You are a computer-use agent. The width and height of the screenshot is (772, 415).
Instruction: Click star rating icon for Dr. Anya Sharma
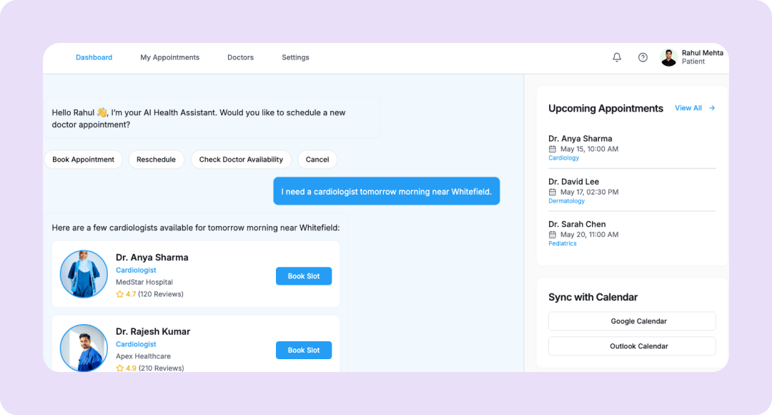point(120,294)
